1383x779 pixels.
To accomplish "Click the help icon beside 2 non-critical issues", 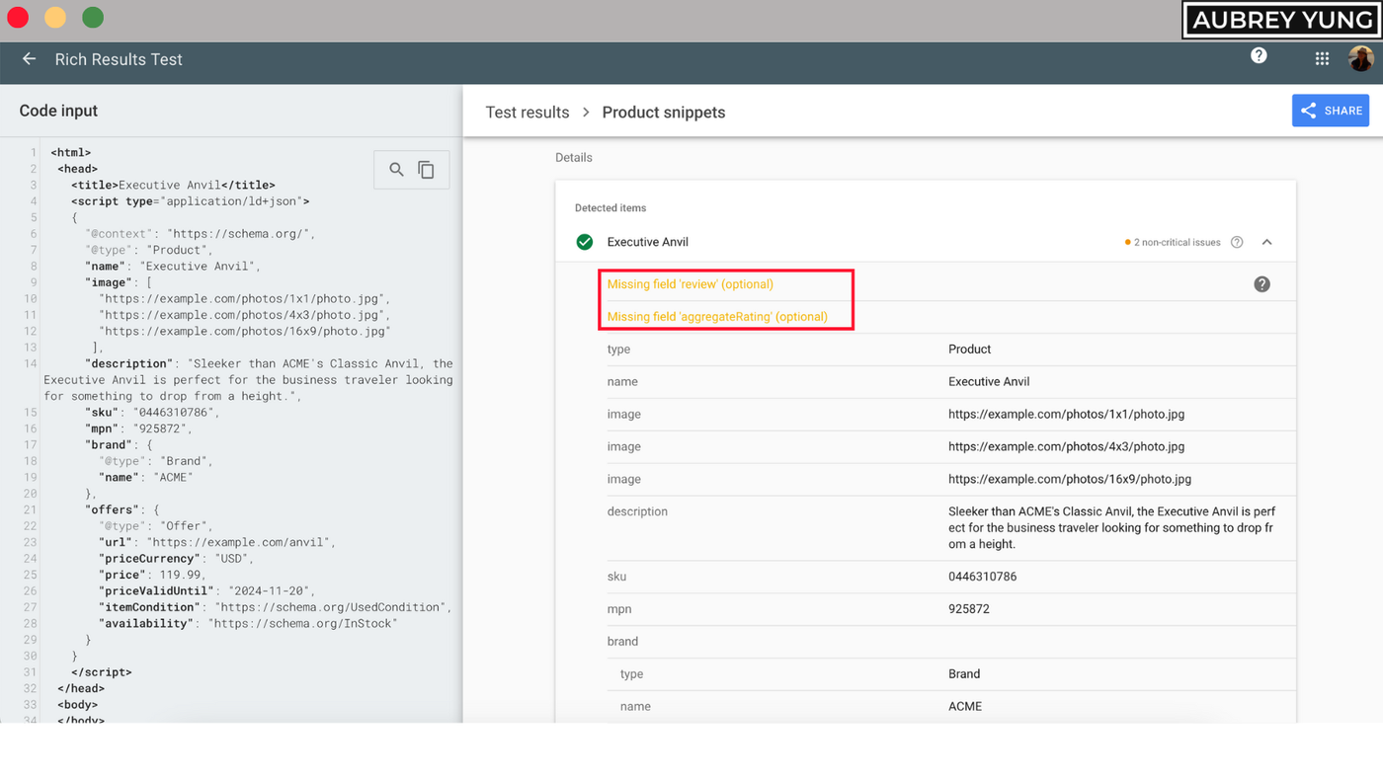I will 1236,242.
